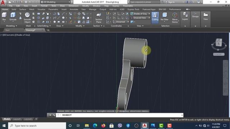230x129 pixels.
Task: Expand the Draw panel
Action: (x=60, y=26)
